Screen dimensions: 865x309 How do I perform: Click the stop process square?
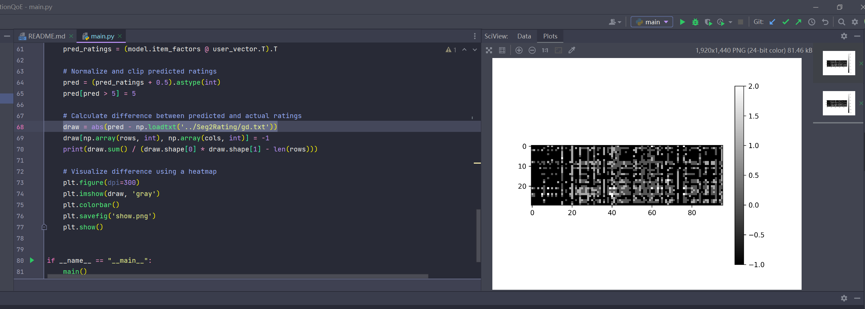point(741,22)
